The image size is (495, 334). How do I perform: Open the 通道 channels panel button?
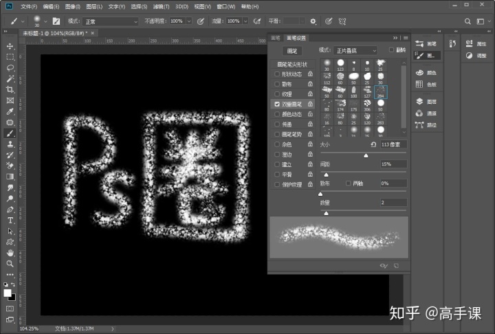click(x=426, y=113)
